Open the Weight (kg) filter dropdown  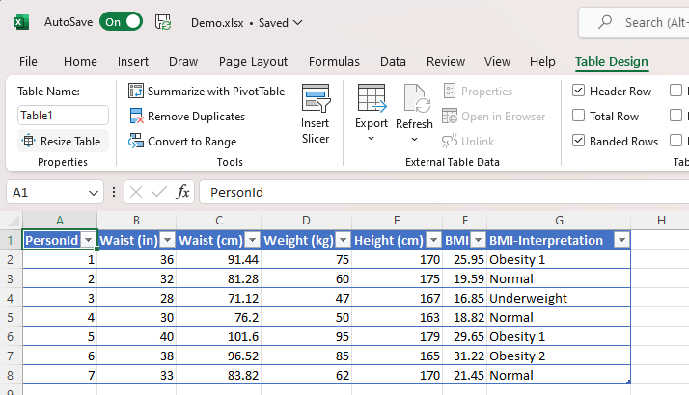(344, 240)
